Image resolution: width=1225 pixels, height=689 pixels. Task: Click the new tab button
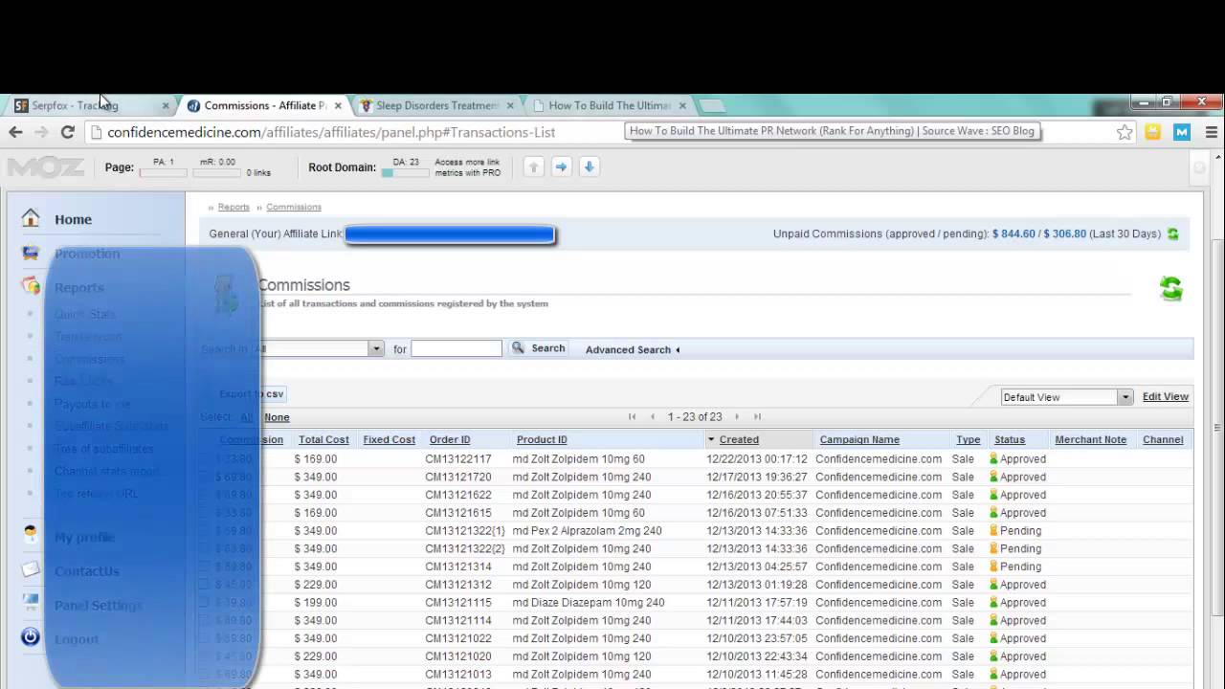pyautogui.click(x=712, y=105)
